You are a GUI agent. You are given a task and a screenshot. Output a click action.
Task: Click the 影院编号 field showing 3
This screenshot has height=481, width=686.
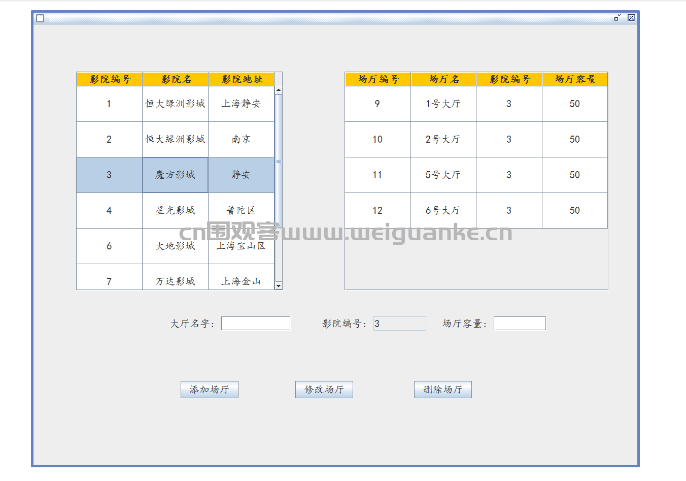tap(400, 324)
